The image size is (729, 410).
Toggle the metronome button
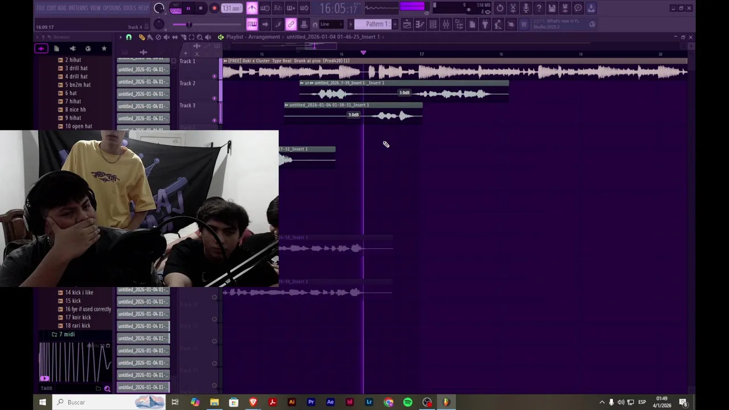click(252, 8)
